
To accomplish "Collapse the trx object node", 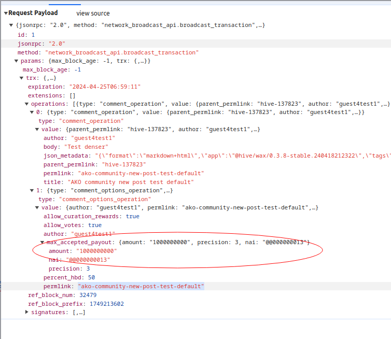I will (21, 78).
